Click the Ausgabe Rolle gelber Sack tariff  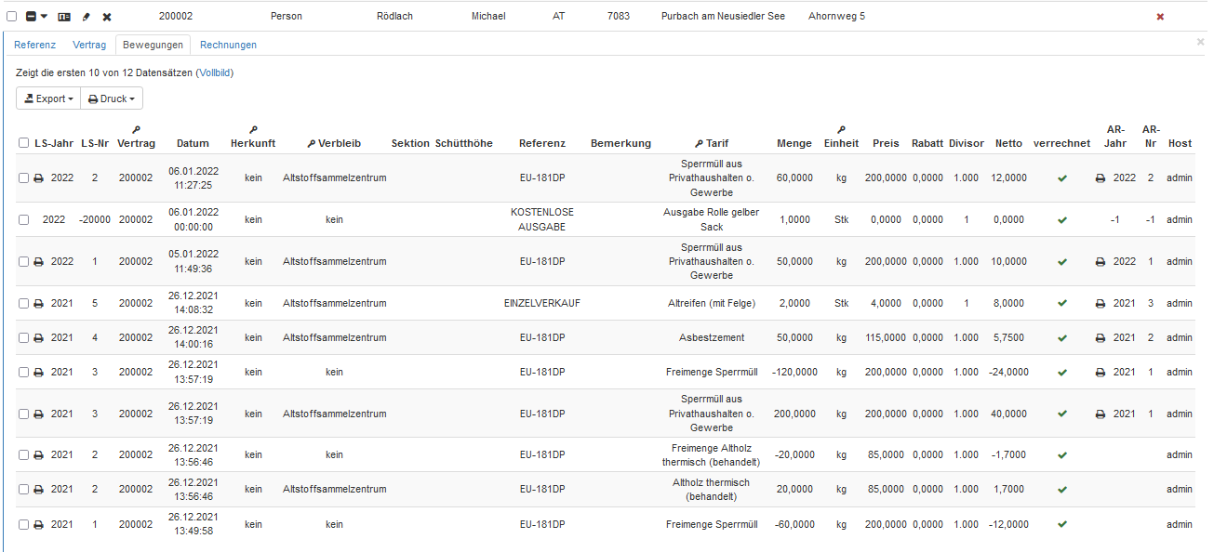[x=713, y=219]
